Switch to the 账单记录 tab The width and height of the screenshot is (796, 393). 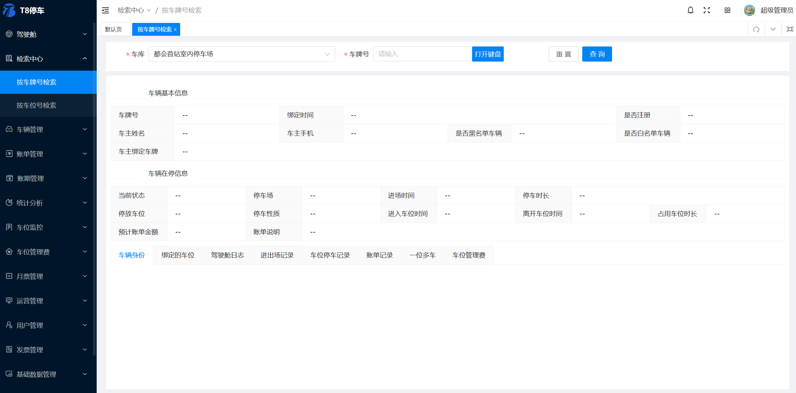tap(380, 255)
